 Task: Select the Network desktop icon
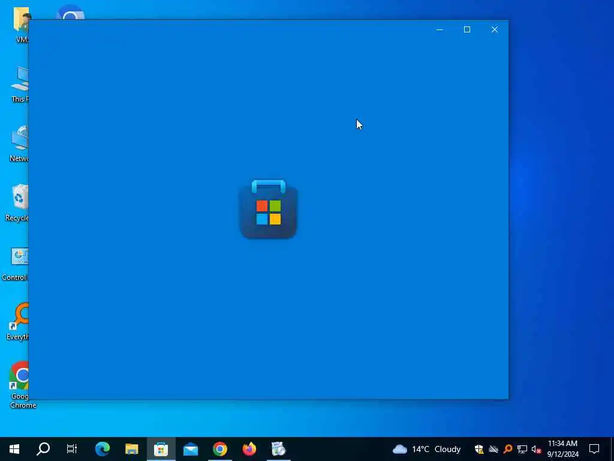click(19, 143)
